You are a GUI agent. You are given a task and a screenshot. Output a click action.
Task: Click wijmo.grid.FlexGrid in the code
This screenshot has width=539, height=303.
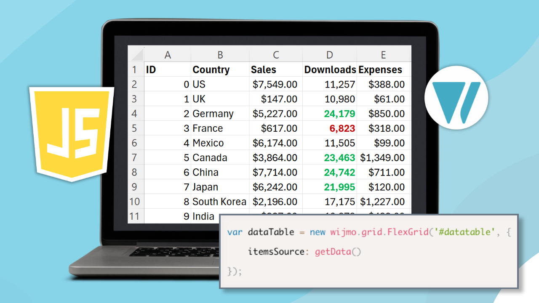click(x=380, y=232)
